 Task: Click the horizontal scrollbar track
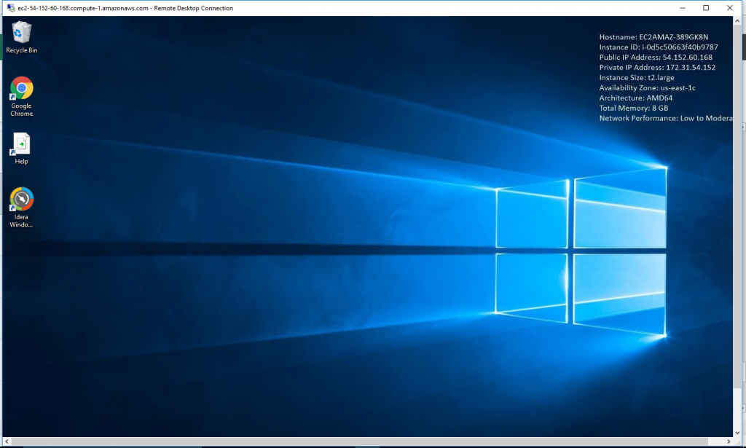point(364,441)
